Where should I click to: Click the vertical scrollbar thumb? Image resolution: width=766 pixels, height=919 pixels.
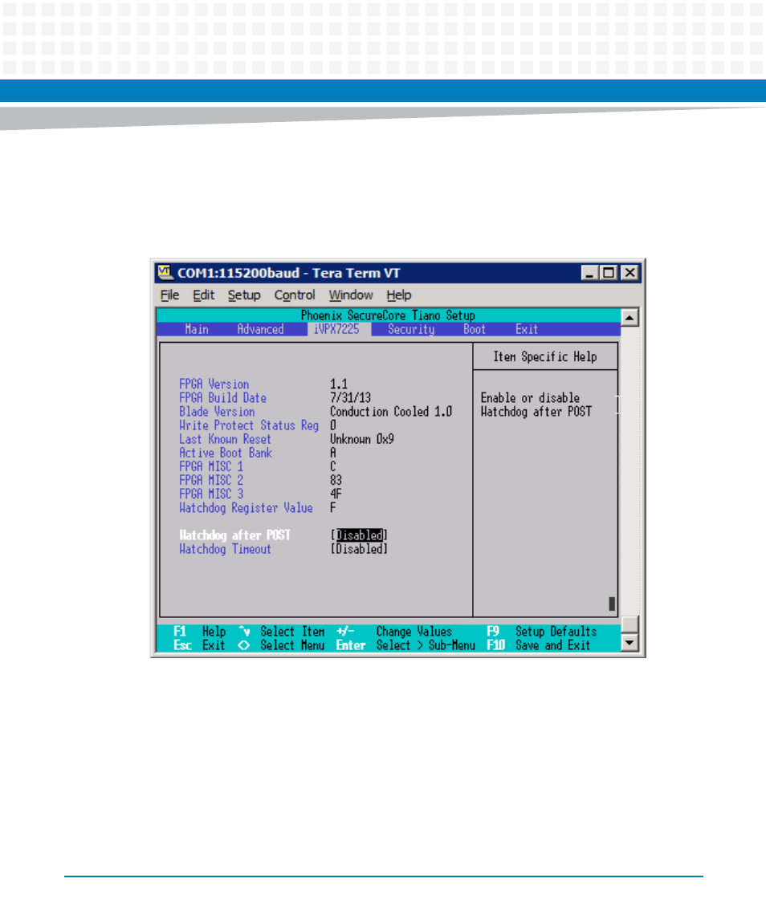tap(630, 624)
